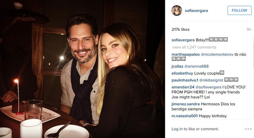254x138 pixels.
Task: Visit paulinhasilva.1 profile
Action: tap(185, 80)
